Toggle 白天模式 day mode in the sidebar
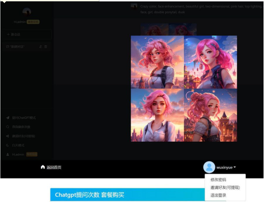The width and height of the screenshot is (266, 202). (x=18, y=145)
